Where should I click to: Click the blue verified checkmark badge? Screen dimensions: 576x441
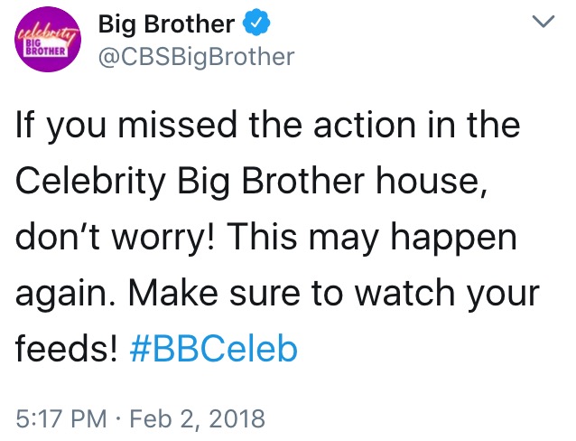coord(255,23)
